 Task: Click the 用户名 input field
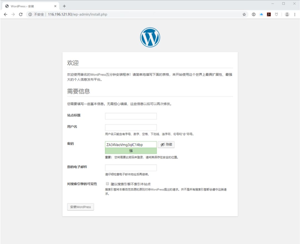[x=131, y=128]
